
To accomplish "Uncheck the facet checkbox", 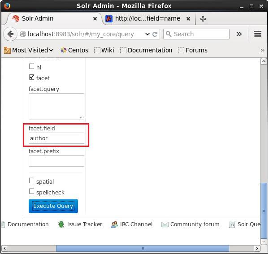I will pyautogui.click(x=32, y=77).
